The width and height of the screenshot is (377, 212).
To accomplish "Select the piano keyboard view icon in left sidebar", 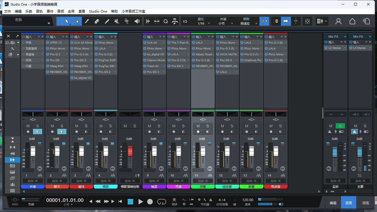I will [x=13, y=172].
